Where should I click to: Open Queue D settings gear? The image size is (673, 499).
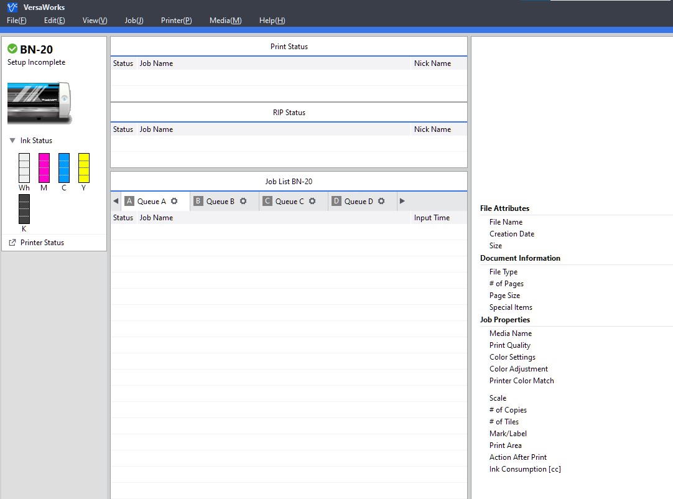tap(381, 201)
